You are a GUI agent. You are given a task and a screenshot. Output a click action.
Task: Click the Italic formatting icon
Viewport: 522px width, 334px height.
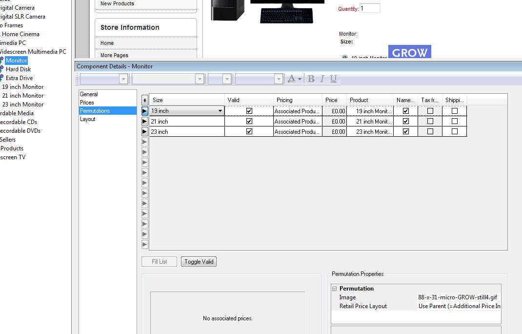point(322,79)
